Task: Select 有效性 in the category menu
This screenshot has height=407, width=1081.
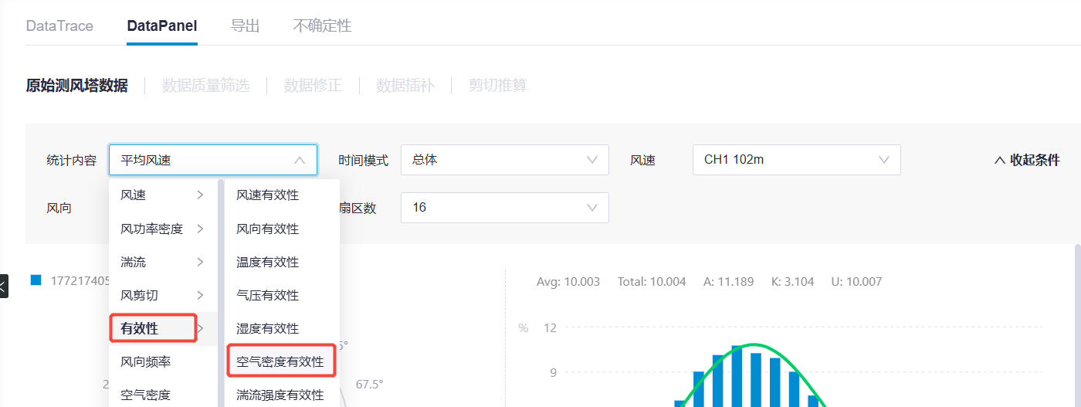Action: 153,329
